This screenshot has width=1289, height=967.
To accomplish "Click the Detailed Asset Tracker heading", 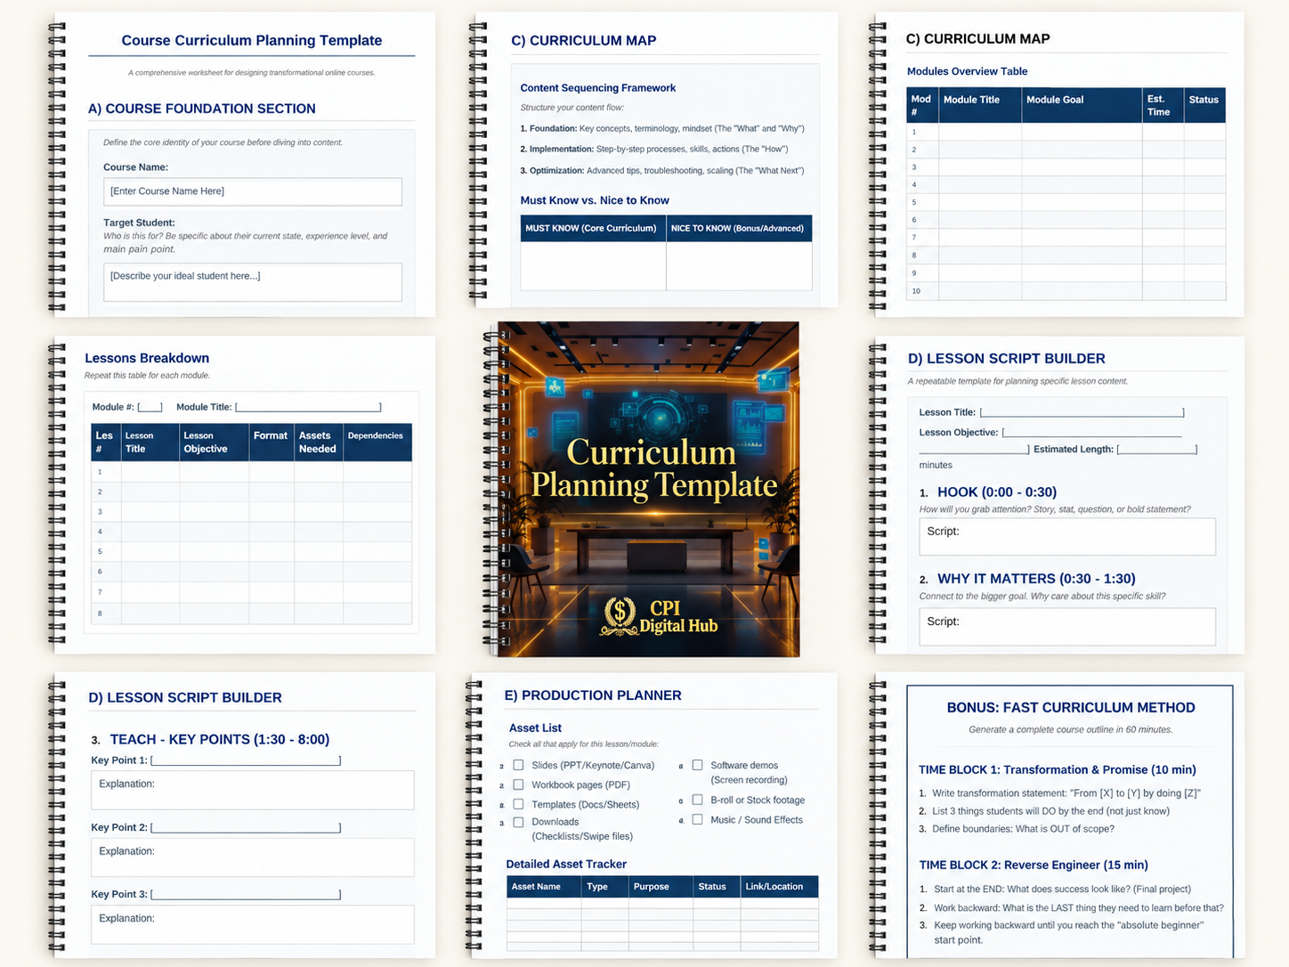I will (566, 864).
